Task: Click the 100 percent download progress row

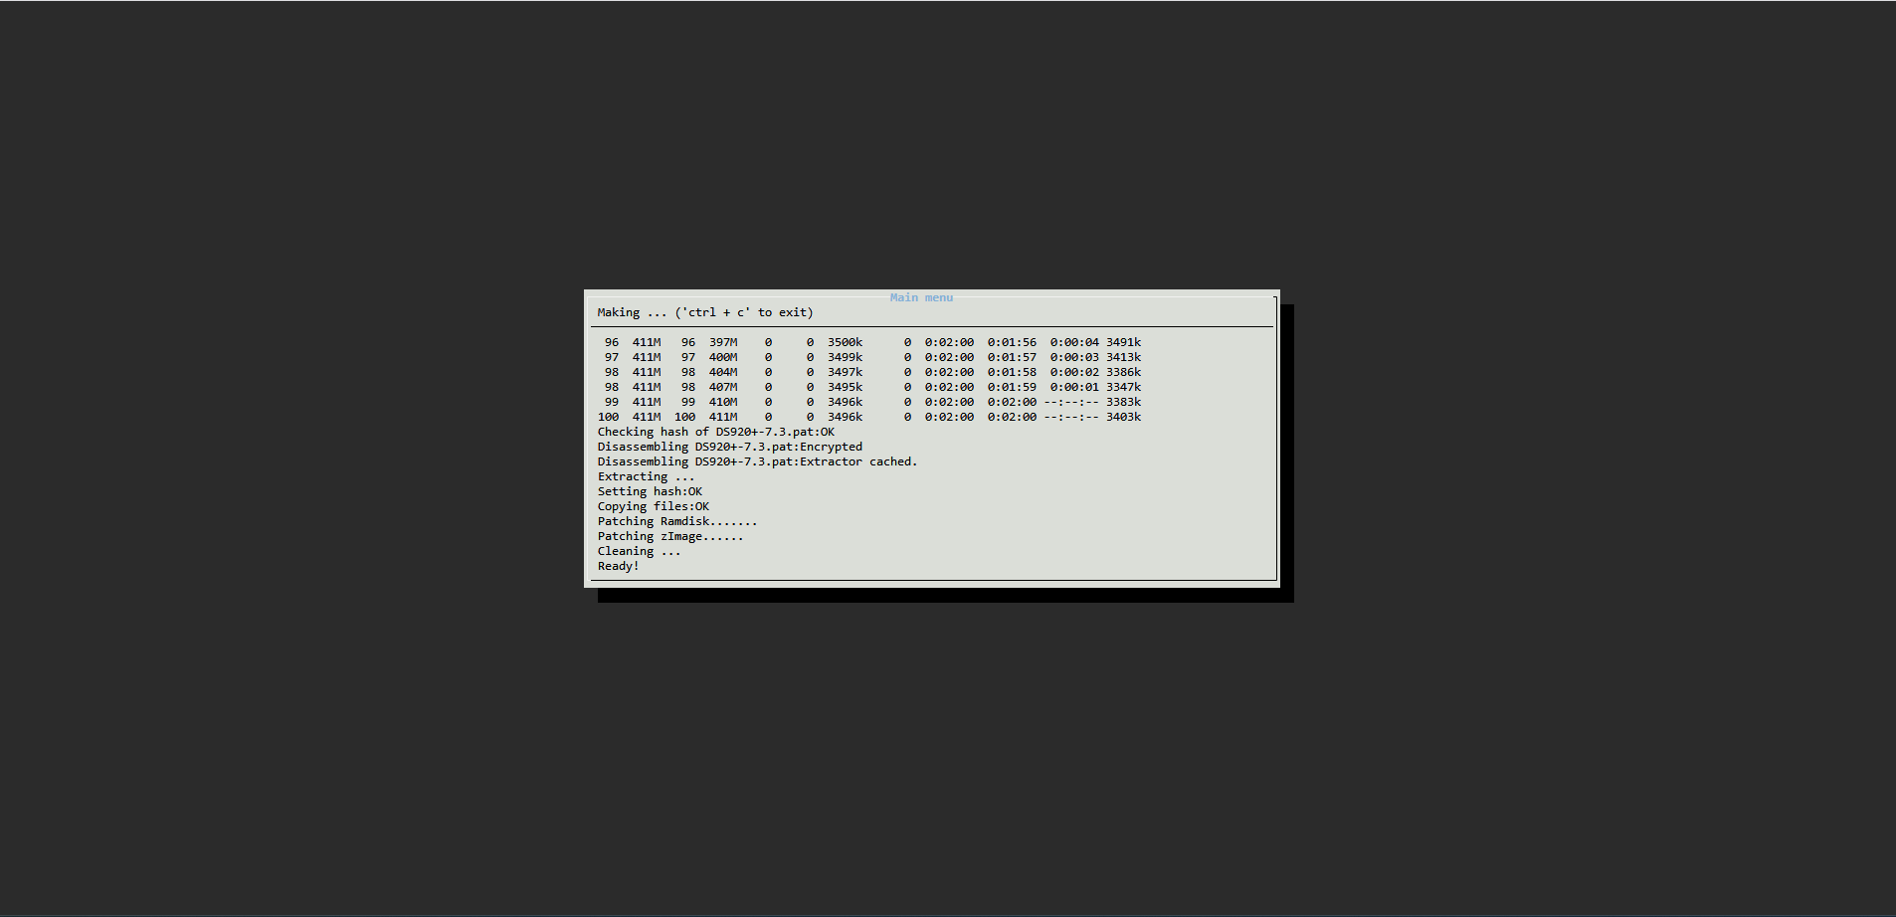Action: pyautogui.click(x=869, y=417)
